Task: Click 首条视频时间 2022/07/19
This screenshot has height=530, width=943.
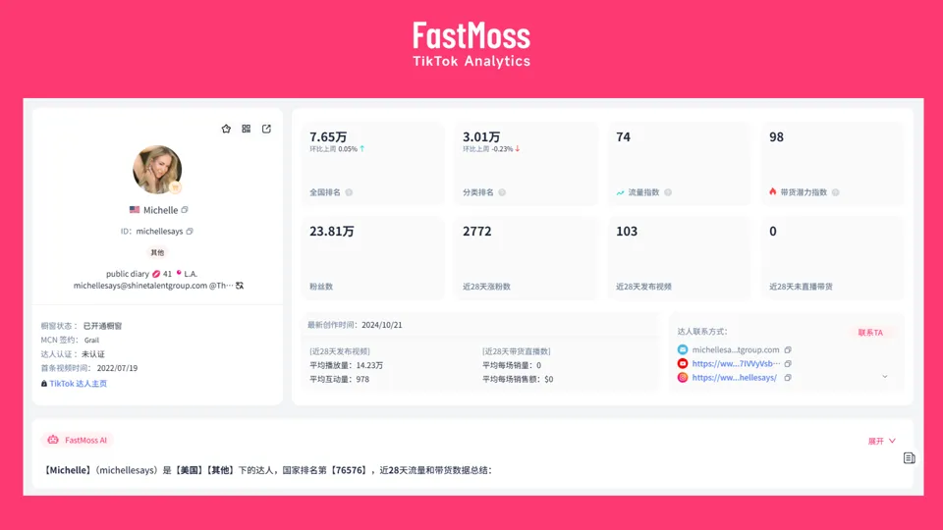Action: coord(117,368)
